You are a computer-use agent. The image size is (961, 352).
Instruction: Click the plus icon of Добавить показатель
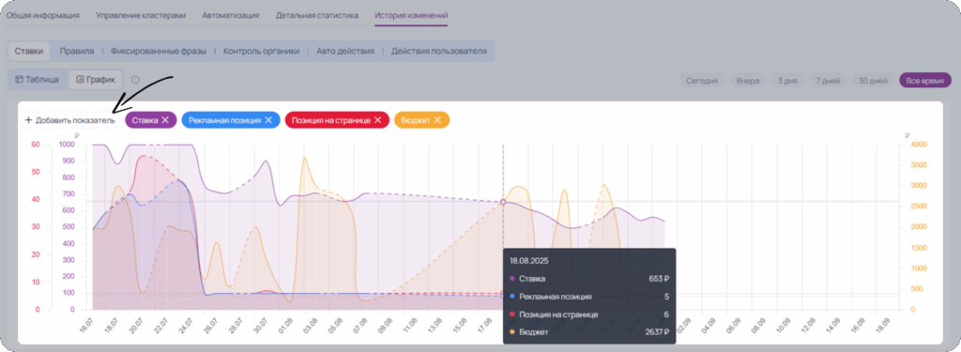(28, 120)
